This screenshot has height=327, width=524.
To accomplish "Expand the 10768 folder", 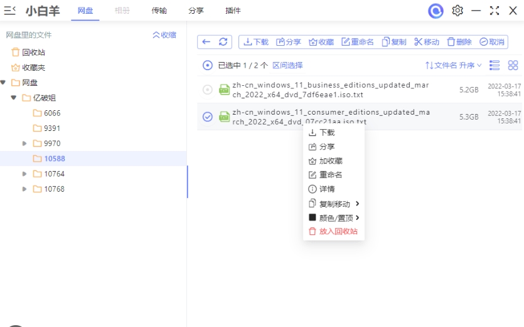I will click(x=24, y=189).
